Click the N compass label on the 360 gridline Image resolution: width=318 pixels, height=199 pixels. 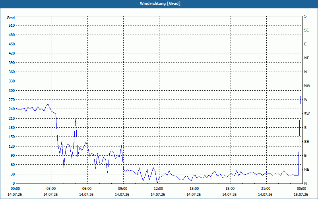point(305,72)
